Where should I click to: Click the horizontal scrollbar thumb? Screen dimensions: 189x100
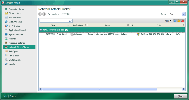click(x=100, y=89)
